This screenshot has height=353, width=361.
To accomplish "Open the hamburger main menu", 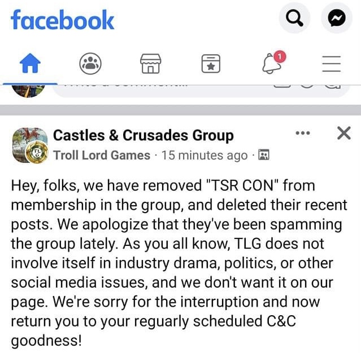I will click(x=332, y=64).
